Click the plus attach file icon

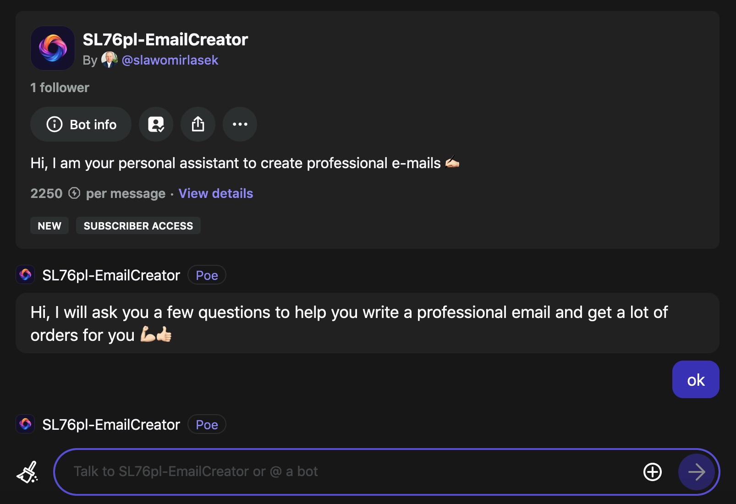tap(653, 472)
